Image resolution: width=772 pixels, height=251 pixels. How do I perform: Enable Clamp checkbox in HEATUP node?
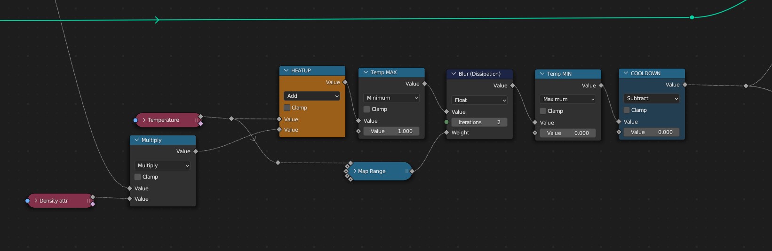tap(287, 108)
